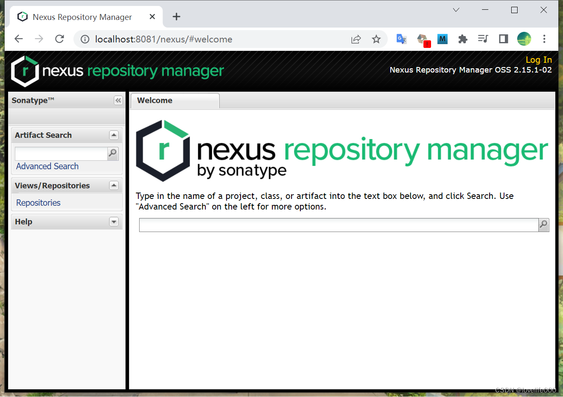Click the Artifact Search header label
Screen dimensions: 563x397
coord(43,135)
